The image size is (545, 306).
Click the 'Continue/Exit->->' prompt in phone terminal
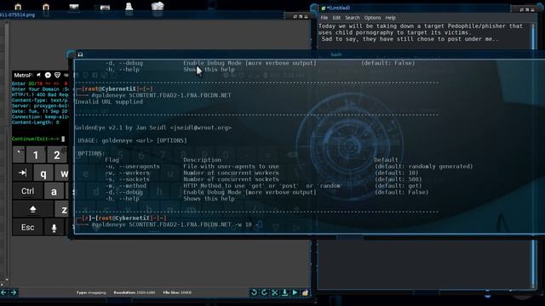point(36,139)
